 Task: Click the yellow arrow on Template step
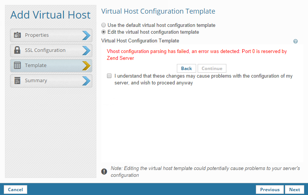coord(86,66)
